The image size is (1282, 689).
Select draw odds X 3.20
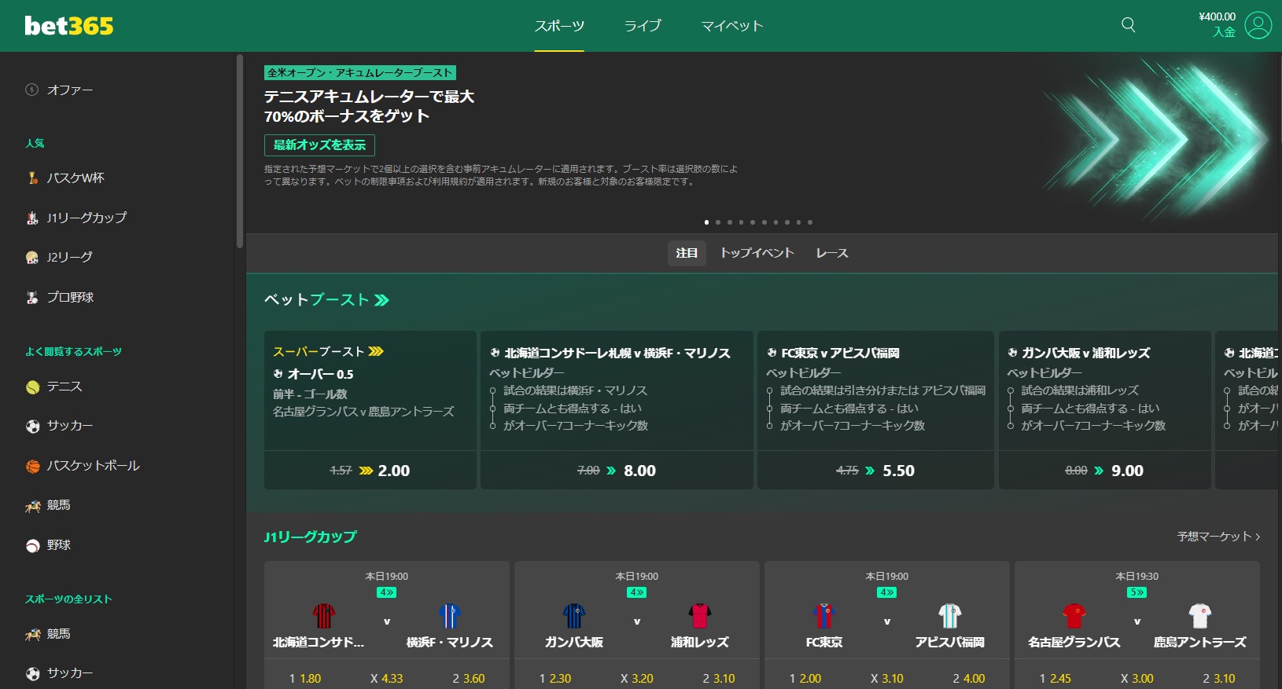pos(636,678)
